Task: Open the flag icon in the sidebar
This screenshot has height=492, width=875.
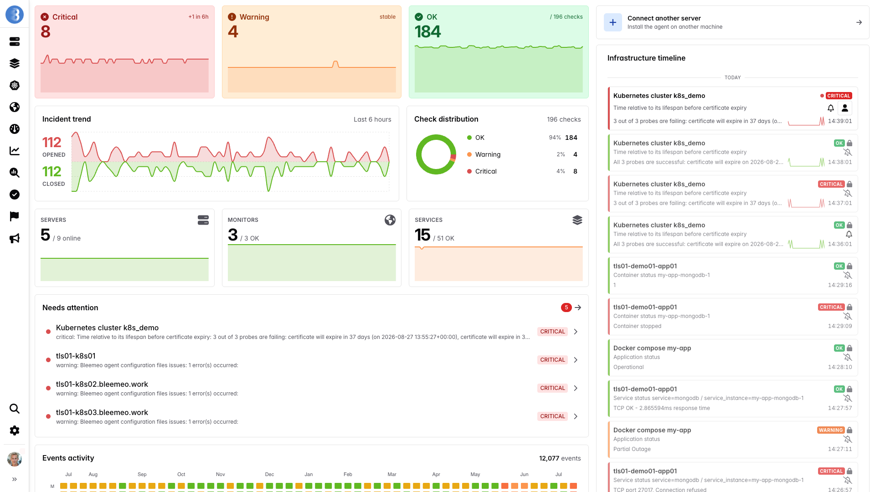Action: click(15, 216)
